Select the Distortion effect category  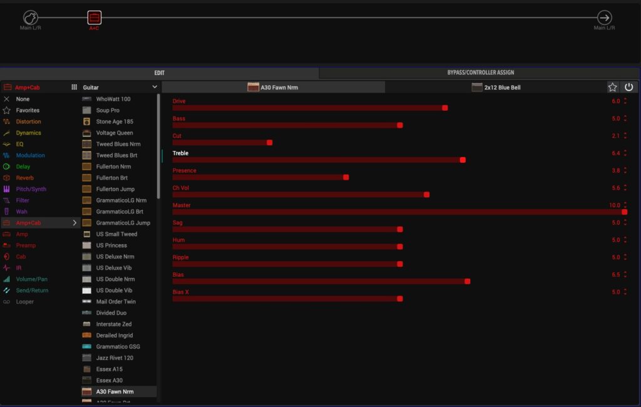(28, 121)
